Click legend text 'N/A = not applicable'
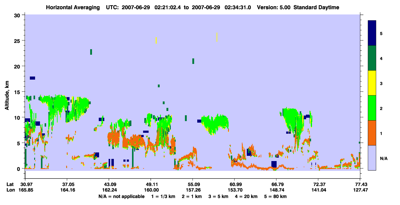The image size is (400, 205). [x=121, y=196]
